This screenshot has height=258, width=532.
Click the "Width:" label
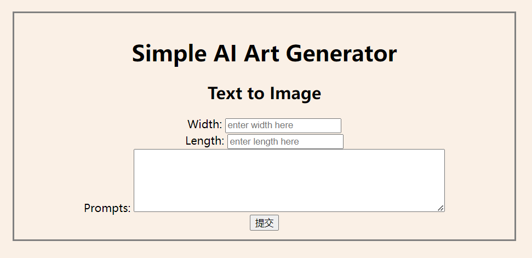coord(204,124)
